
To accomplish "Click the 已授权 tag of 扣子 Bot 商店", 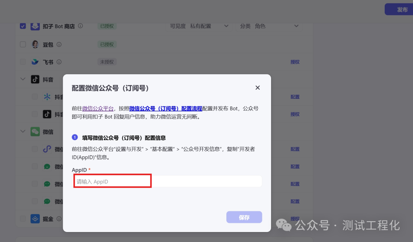I will (107, 26).
